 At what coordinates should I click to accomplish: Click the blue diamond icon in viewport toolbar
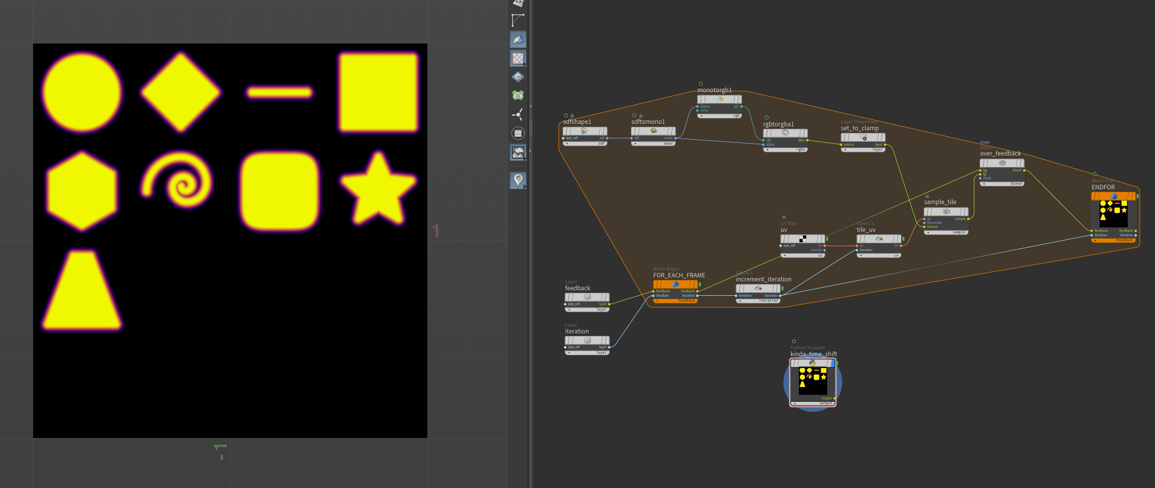(518, 77)
